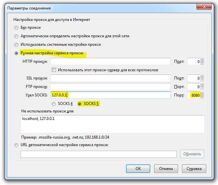The width and height of the screenshot is (218, 185).
Task: Decrease SOCKS port with down arrow
Action: pos(202,97)
